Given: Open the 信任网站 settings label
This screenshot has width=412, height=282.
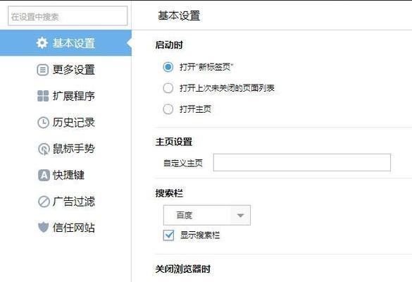Looking at the screenshot, I should click(x=73, y=228).
